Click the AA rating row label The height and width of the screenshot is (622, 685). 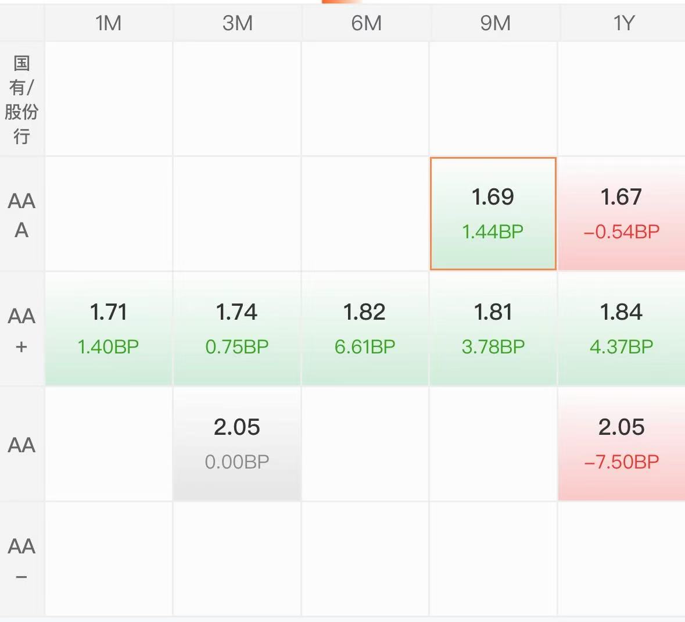pos(21,445)
